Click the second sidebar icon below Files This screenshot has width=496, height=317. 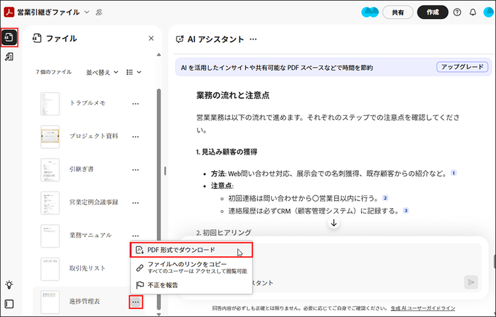click(9, 57)
